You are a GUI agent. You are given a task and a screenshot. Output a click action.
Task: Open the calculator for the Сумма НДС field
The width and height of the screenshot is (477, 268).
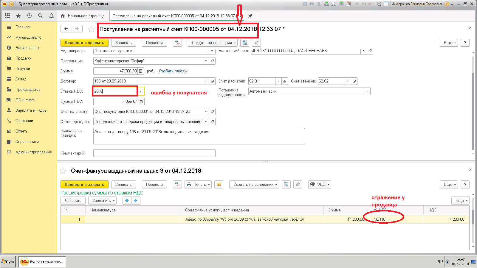[141, 102]
